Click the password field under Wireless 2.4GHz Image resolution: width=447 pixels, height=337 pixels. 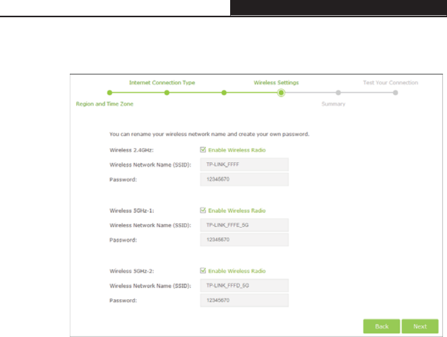click(x=244, y=180)
